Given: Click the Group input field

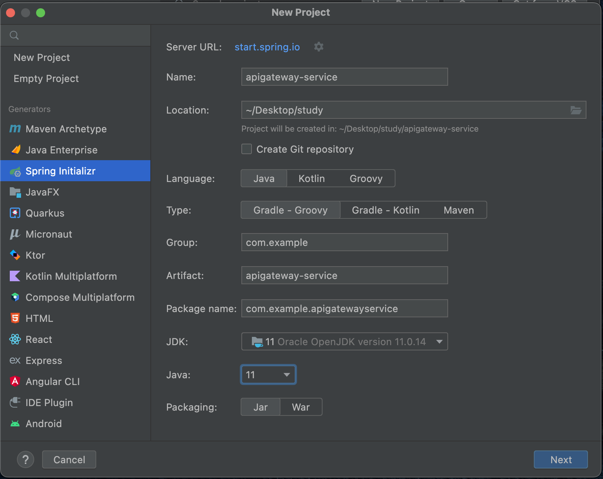Looking at the screenshot, I should (344, 242).
